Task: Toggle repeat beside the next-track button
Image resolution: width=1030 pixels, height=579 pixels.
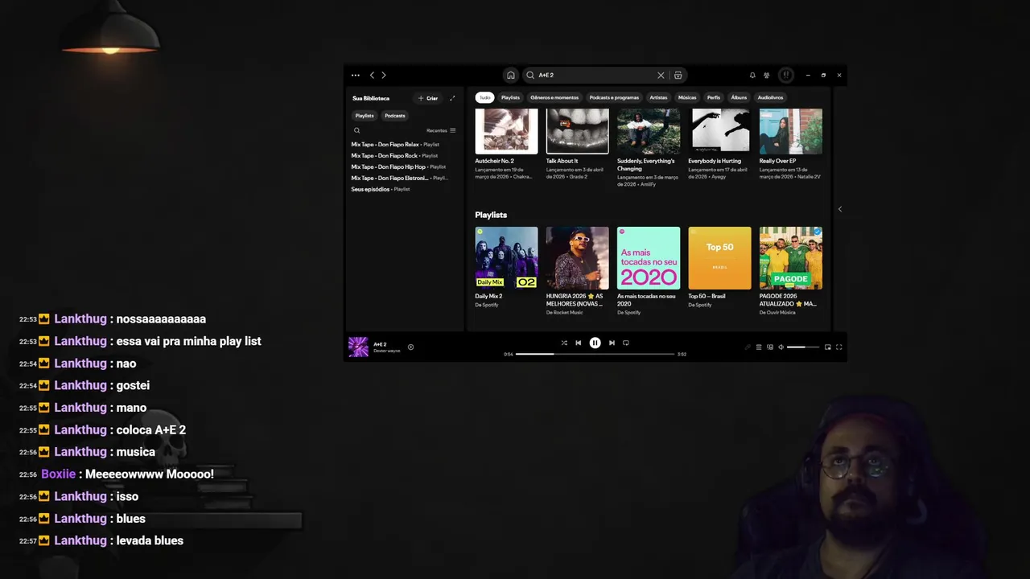Action: pyautogui.click(x=626, y=343)
